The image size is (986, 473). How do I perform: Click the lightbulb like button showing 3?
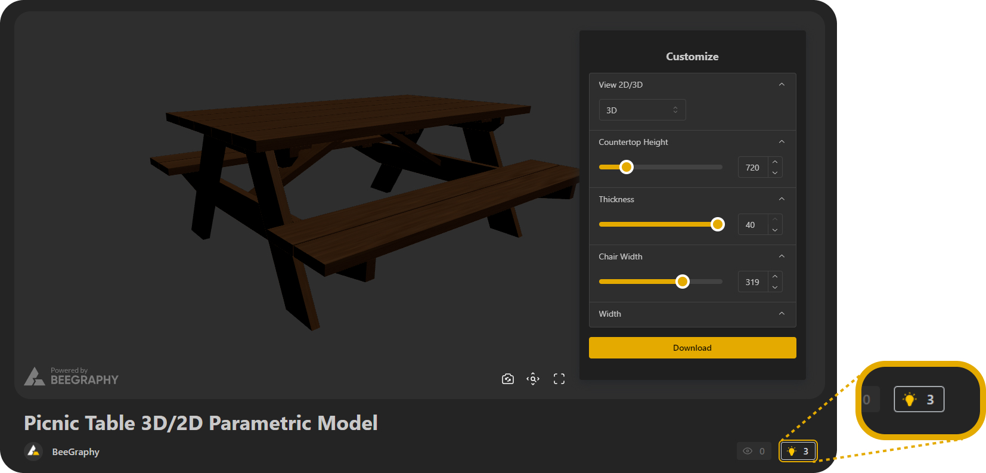(798, 451)
